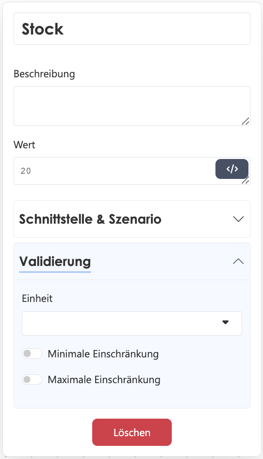Click the Maximale Einschränkung label text

tap(104, 380)
